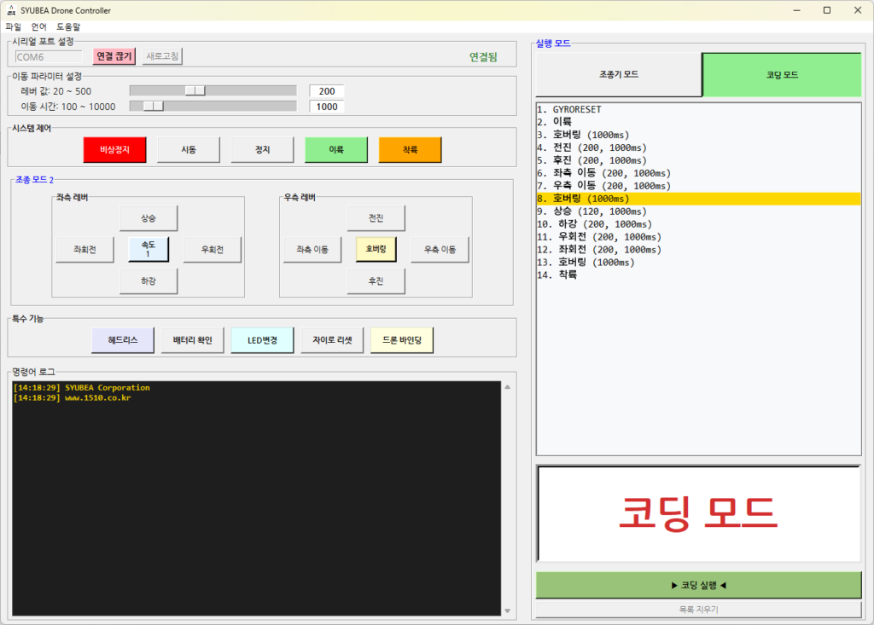
Task: Open the 파일 menu
Action: pyautogui.click(x=13, y=26)
